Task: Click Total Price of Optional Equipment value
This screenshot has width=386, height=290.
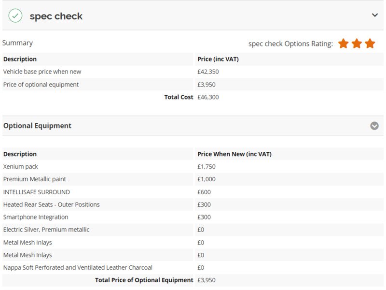Action: click(x=207, y=280)
